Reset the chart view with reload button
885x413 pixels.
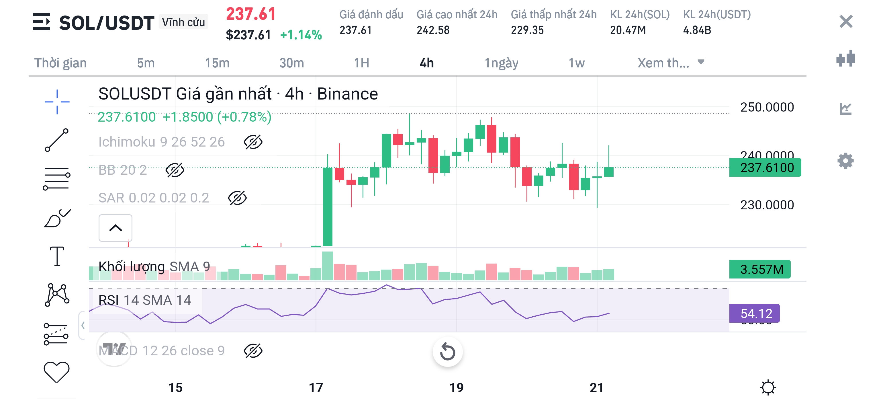click(x=447, y=352)
